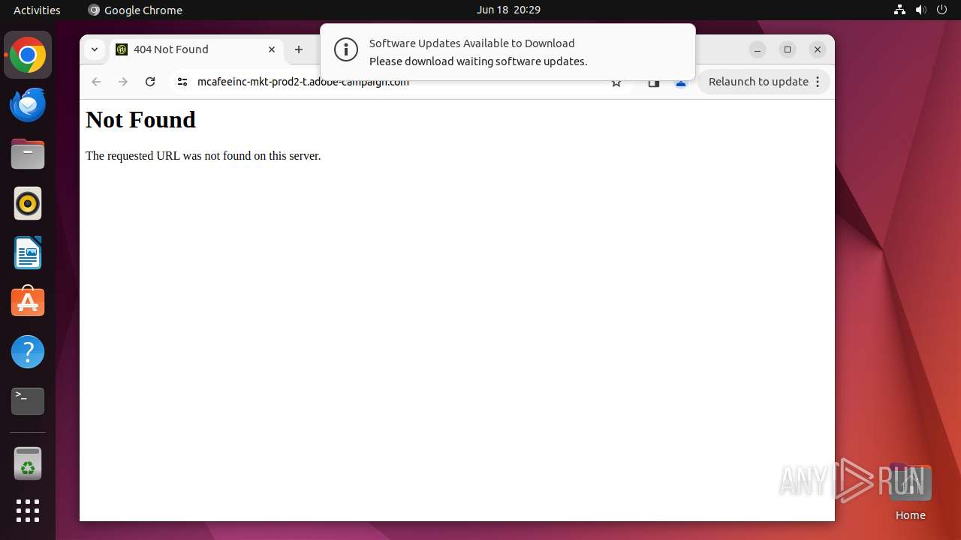Viewport: 961px width, 540px height.
Task: Launch Thunderbird mail from the dock
Action: [x=28, y=104]
